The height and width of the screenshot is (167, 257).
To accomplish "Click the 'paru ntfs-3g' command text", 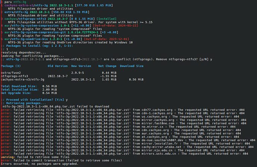I will point(15,2).
